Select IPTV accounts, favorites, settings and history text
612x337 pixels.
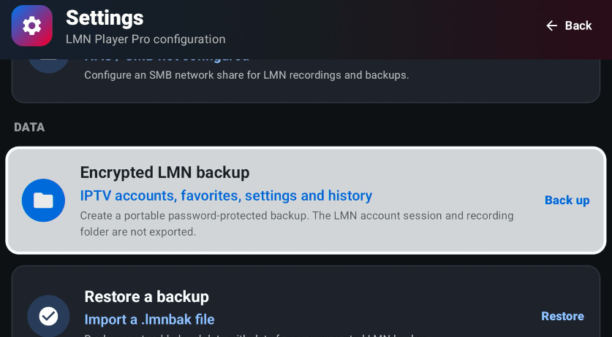pos(226,195)
